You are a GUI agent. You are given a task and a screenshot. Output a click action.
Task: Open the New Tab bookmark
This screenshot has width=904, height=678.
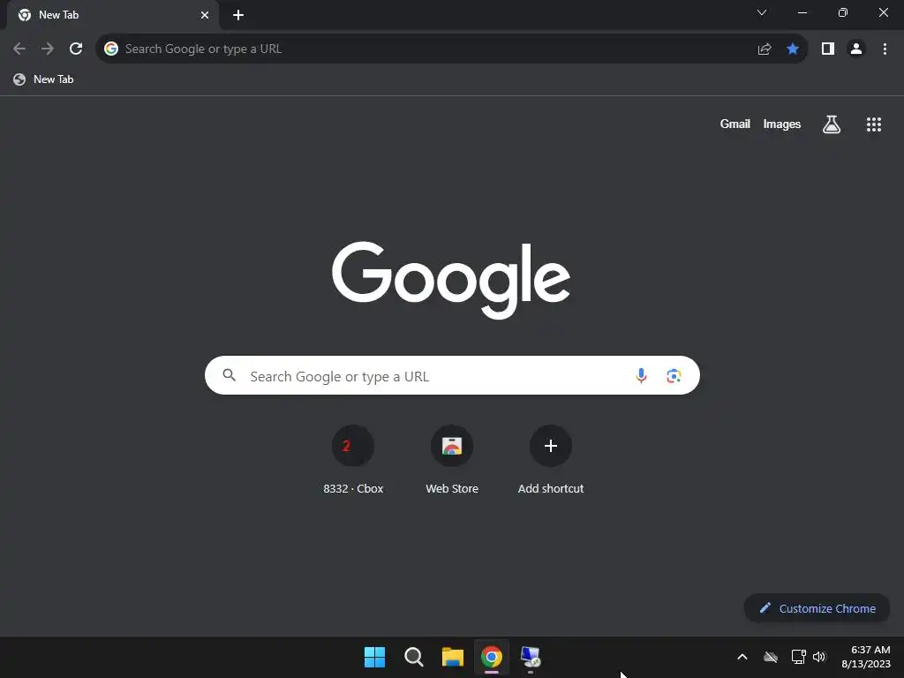pos(43,79)
